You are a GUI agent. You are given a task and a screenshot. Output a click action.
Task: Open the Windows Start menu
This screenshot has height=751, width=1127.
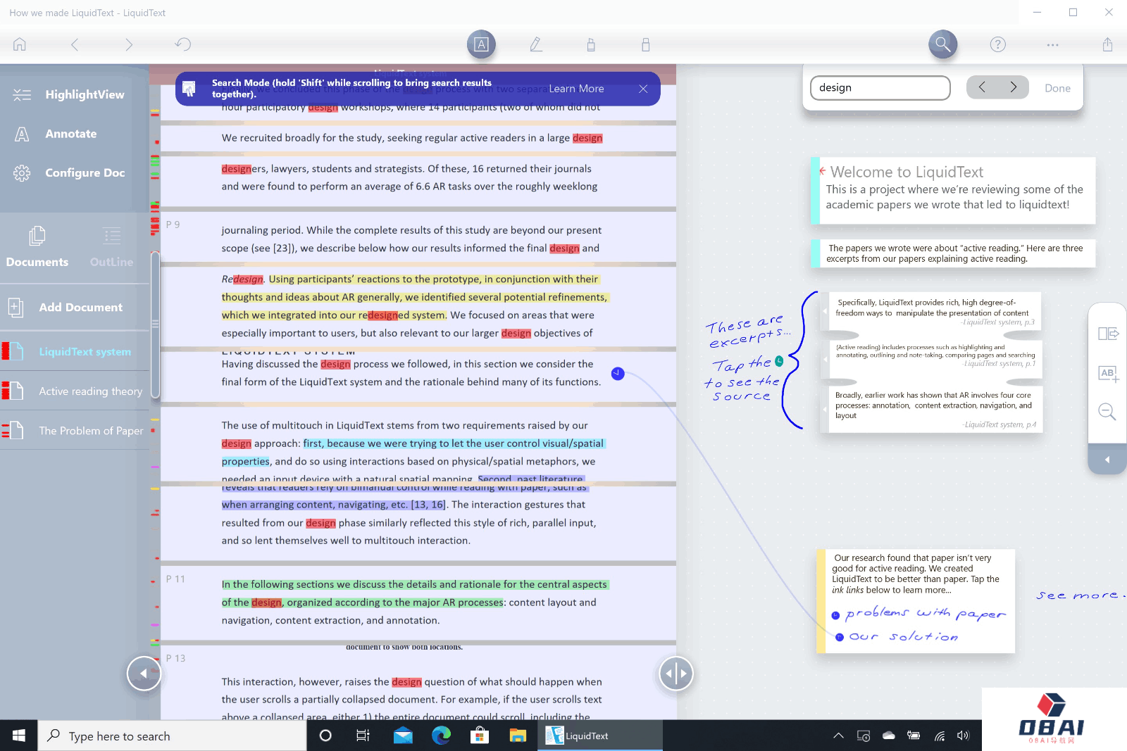point(19,736)
